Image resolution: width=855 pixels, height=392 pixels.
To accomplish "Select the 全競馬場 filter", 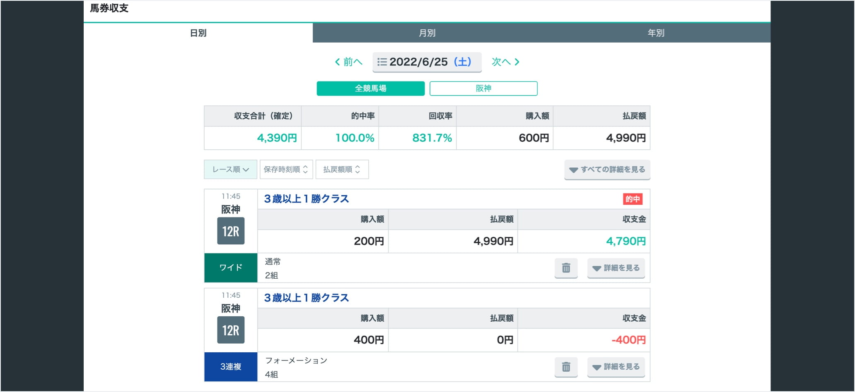I will click(x=370, y=88).
